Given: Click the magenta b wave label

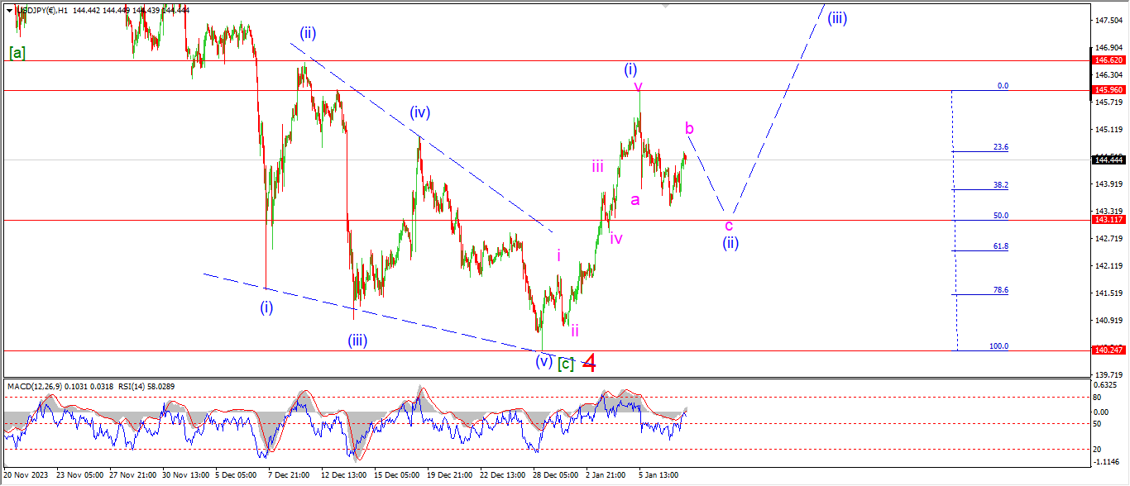Looking at the screenshot, I should [688, 128].
